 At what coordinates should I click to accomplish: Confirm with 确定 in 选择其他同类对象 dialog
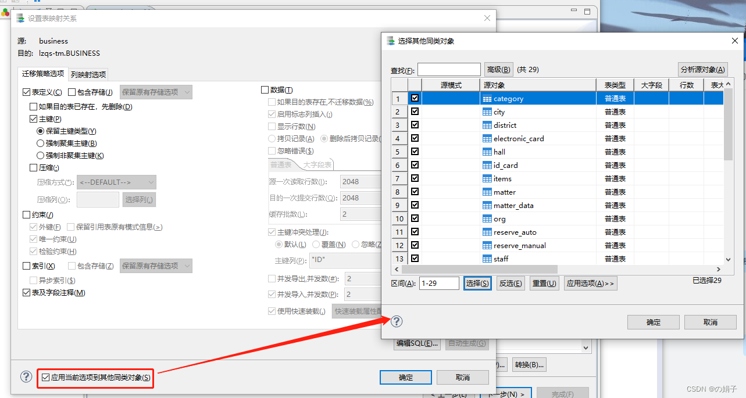point(654,322)
